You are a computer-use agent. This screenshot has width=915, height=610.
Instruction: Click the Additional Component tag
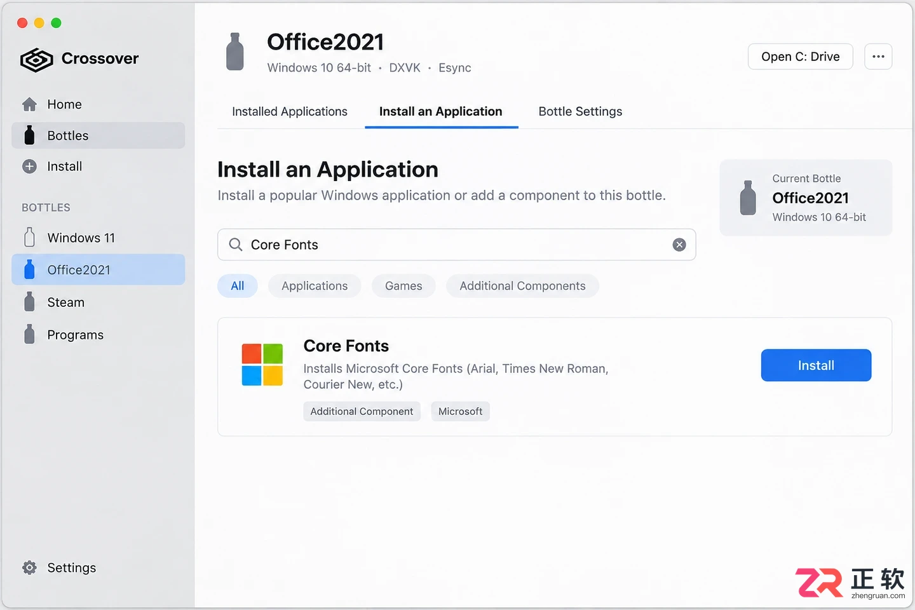pyautogui.click(x=362, y=411)
